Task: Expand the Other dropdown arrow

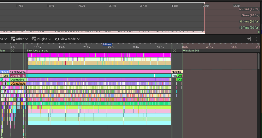Action: click(x=26, y=39)
